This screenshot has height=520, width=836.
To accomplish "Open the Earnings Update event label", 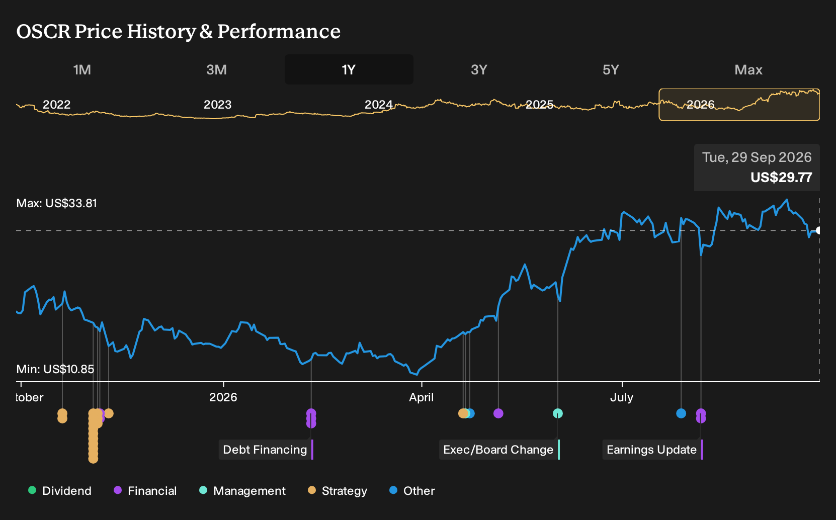I will point(652,450).
